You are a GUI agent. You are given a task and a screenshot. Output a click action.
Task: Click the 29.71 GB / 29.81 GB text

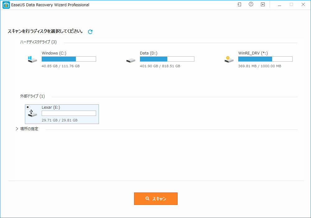click(x=59, y=120)
